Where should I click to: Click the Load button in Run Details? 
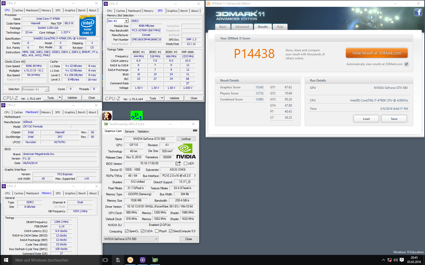(x=366, y=119)
